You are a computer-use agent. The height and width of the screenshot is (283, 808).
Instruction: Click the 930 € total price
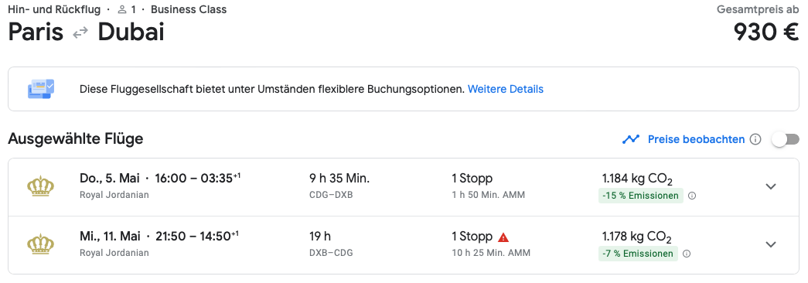click(x=766, y=33)
